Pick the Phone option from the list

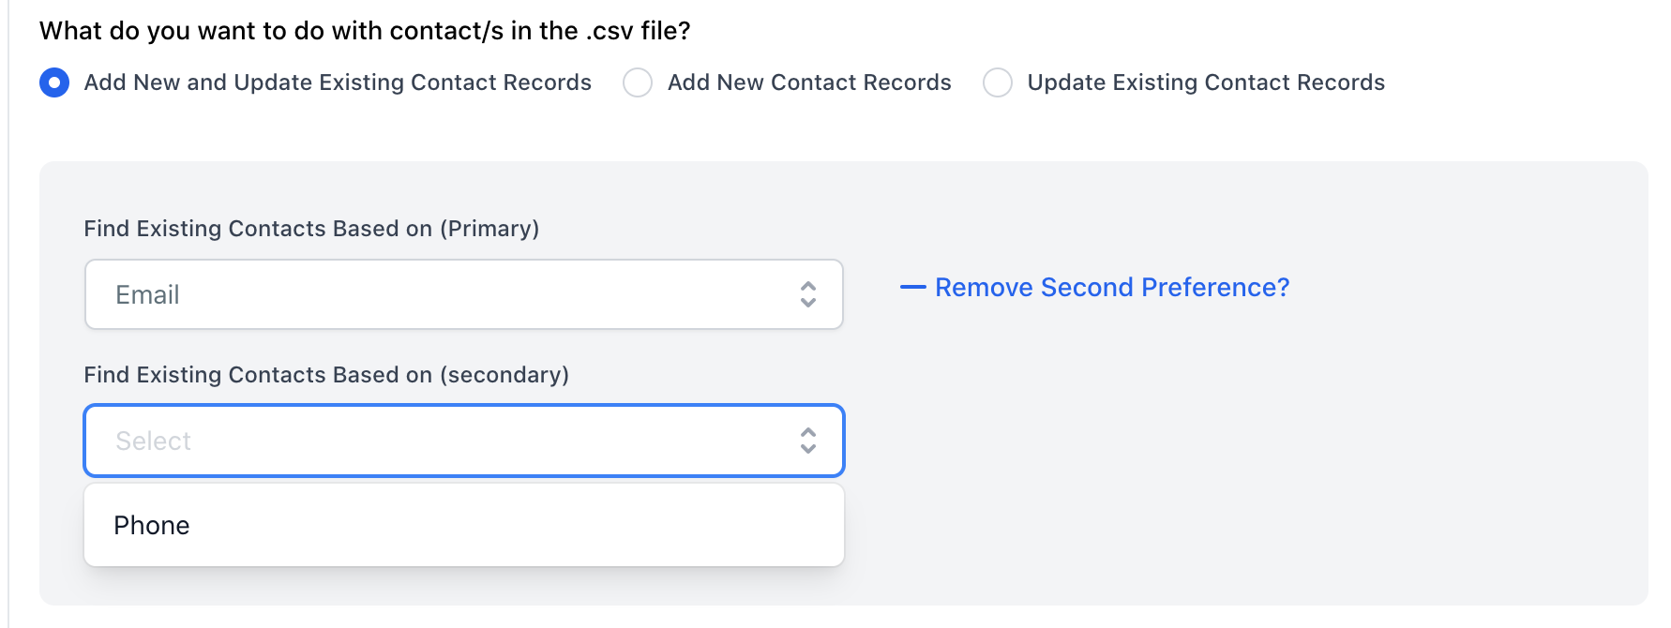(x=463, y=525)
